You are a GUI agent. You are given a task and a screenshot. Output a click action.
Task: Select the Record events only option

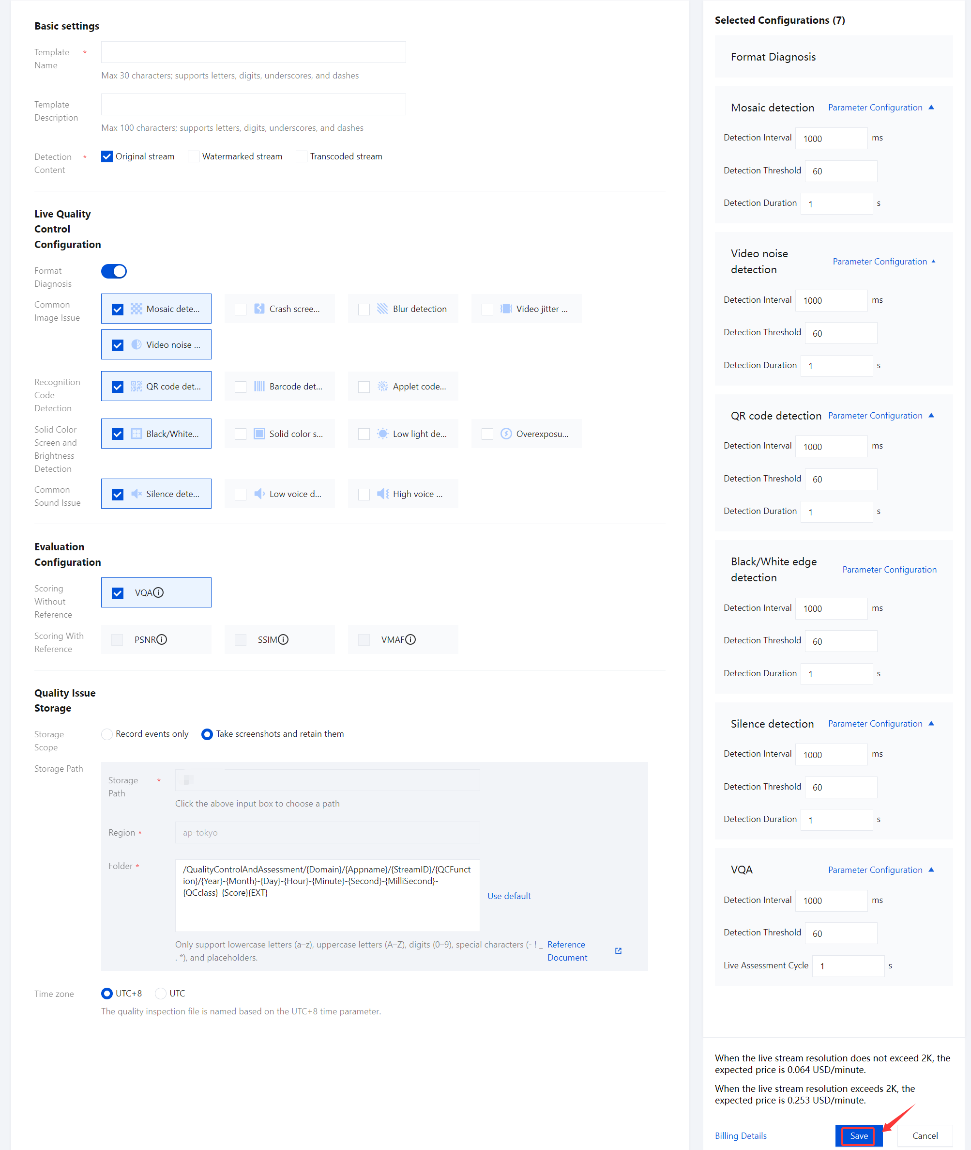tap(107, 734)
